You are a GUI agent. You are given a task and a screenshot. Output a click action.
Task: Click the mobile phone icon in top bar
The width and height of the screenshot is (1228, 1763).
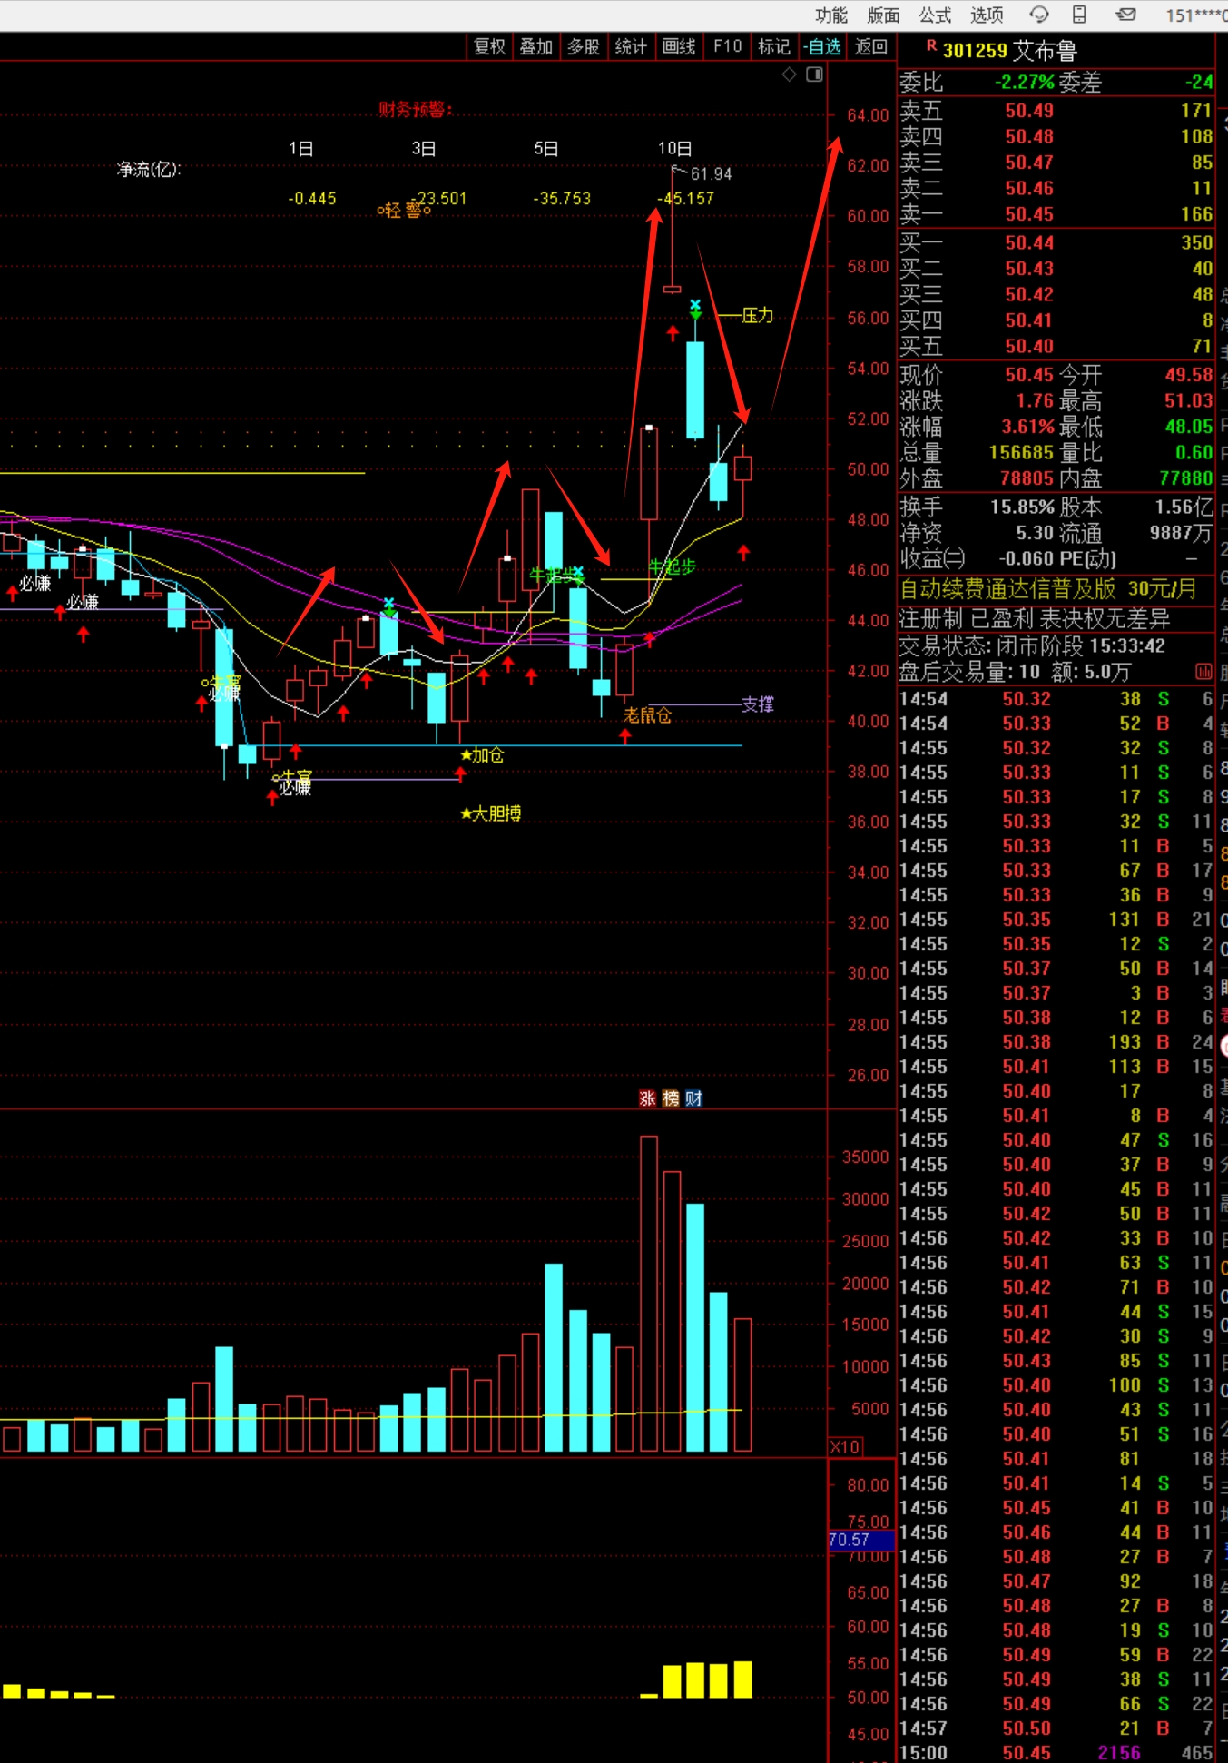click(x=1079, y=15)
